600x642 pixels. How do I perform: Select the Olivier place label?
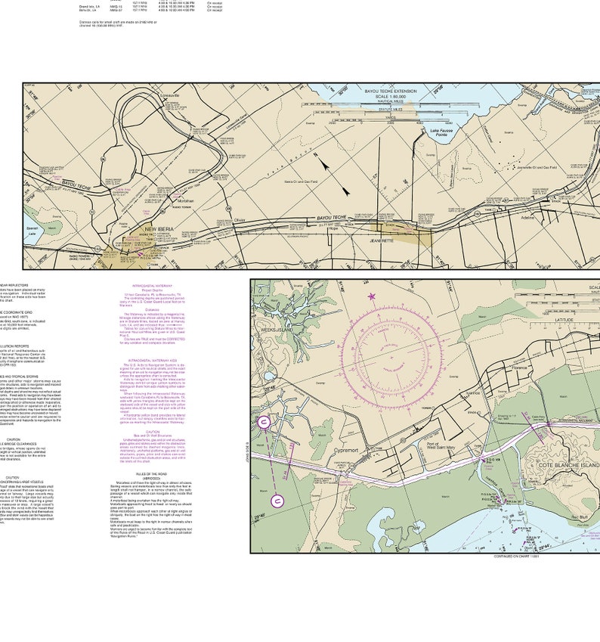(x=240, y=220)
